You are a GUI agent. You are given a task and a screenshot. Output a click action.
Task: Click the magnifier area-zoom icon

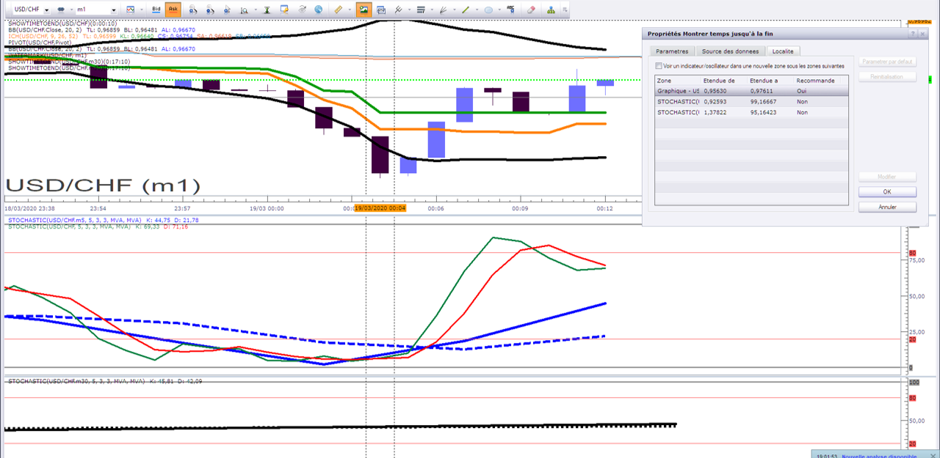click(245, 10)
